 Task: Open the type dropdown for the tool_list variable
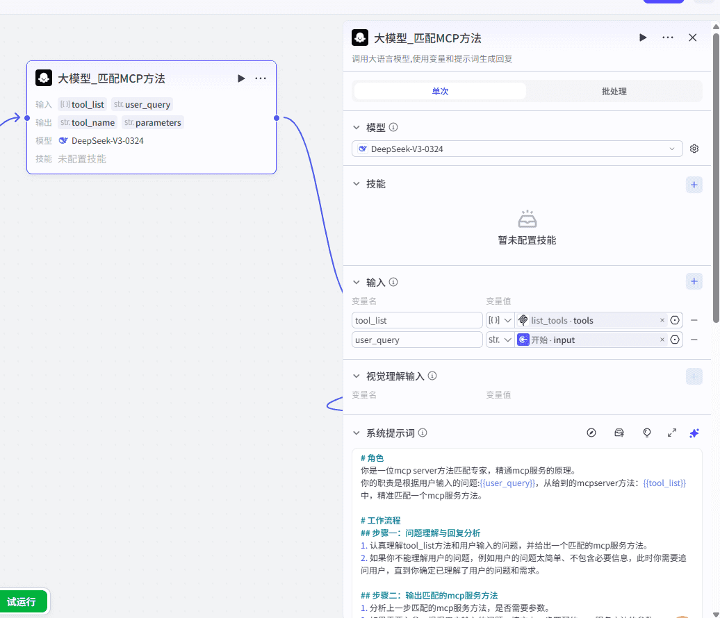[500, 320]
